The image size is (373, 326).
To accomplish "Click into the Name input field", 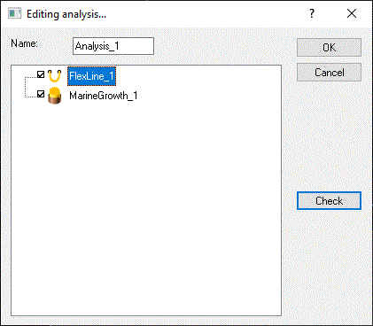I will (113, 46).
